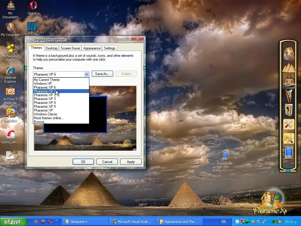Open the Nefertiti book icon in dock
This screenshot has height=226, width=301.
289,110
